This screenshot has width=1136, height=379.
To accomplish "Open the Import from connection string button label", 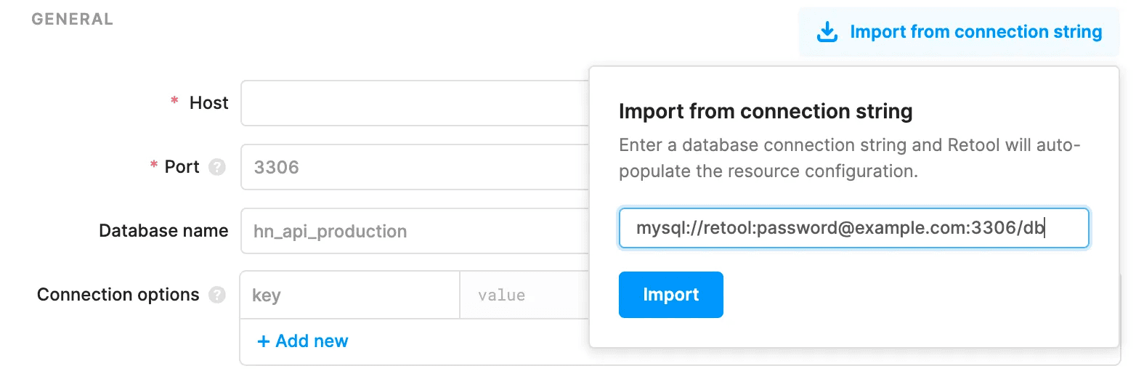I will (x=975, y=32).
